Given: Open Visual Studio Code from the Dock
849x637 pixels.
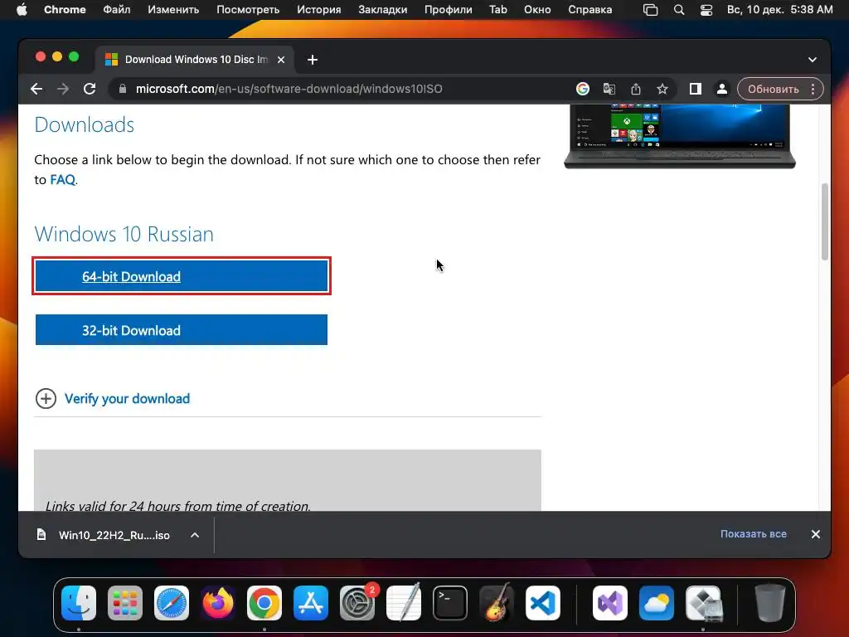Looking at the screenshot, I should point(542,603).
